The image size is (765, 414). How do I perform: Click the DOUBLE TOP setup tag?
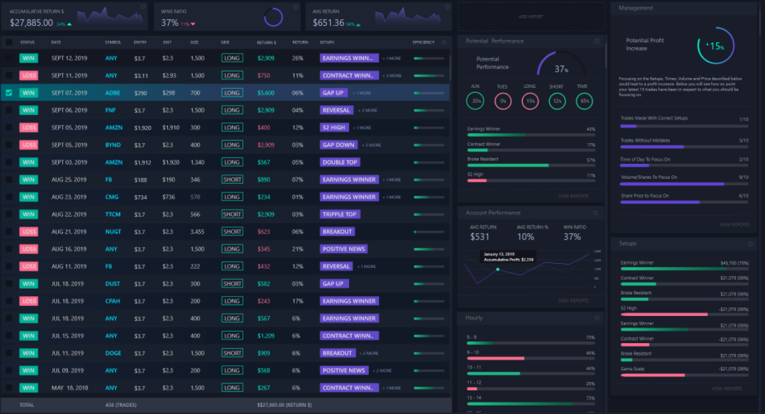click(340, 162)
